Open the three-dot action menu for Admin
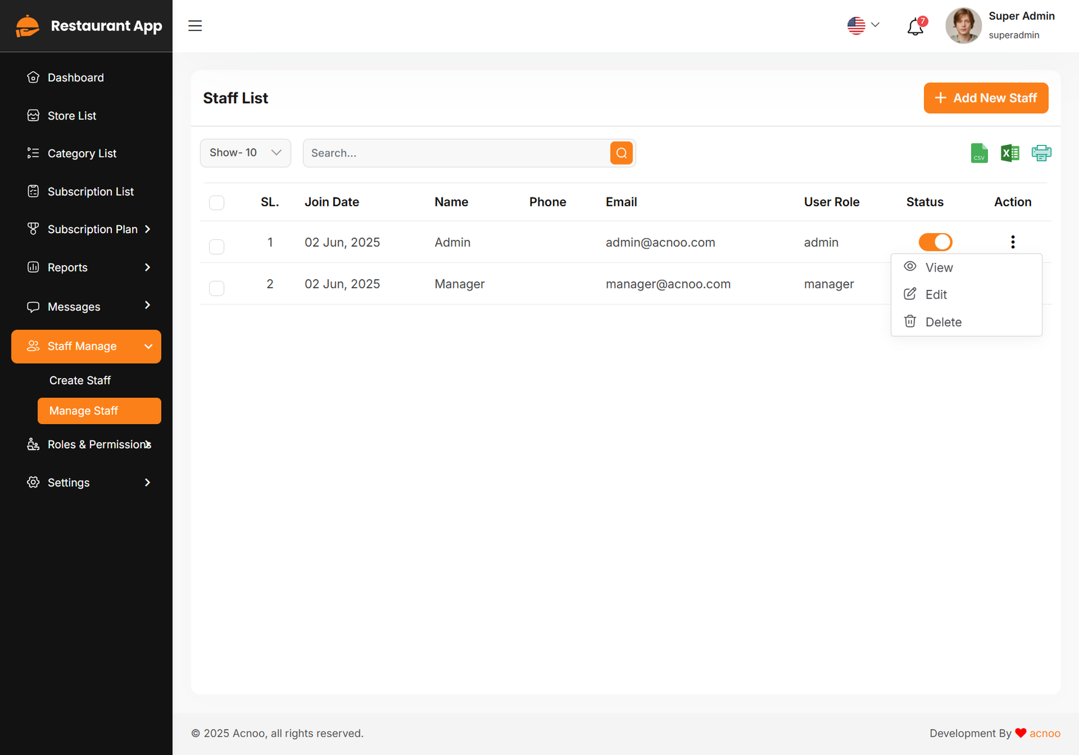 1012,242
